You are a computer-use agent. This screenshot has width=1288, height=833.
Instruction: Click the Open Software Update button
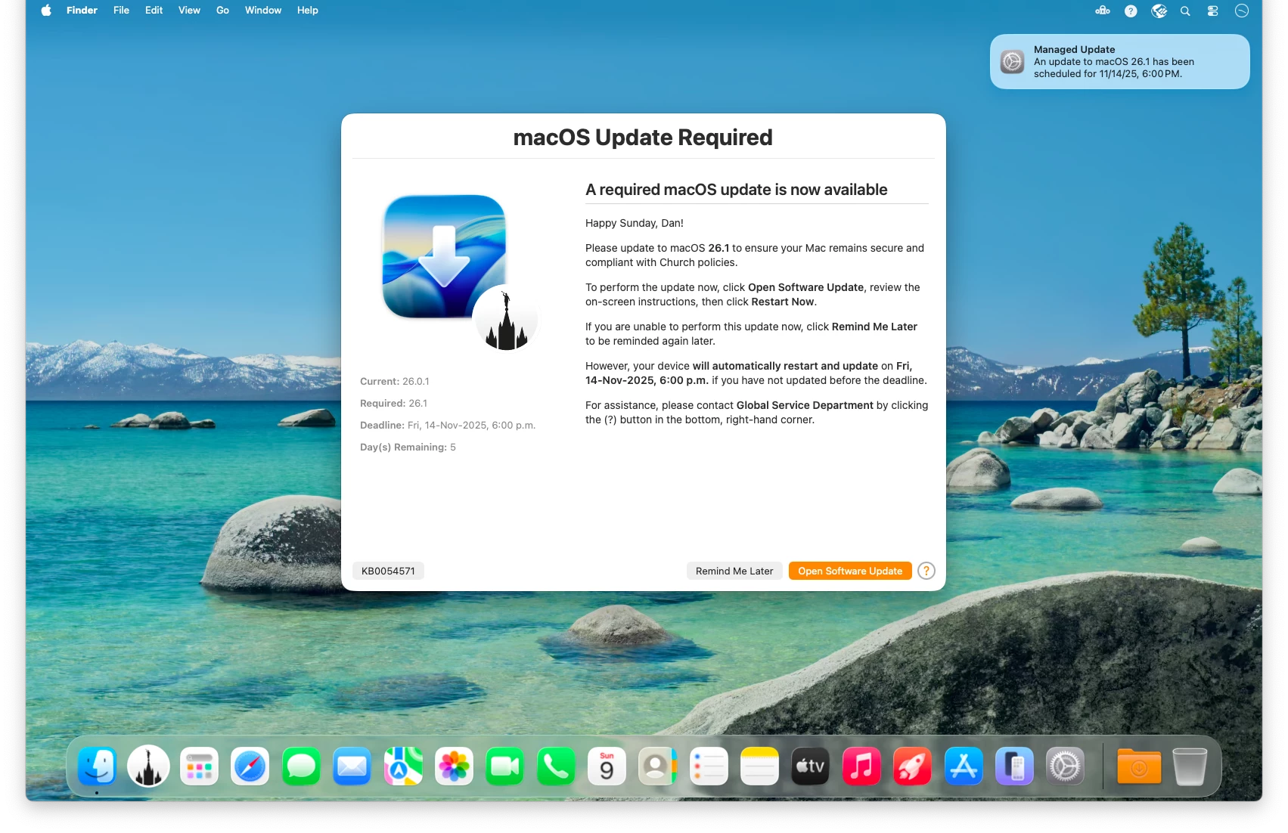(x=850, y=571)
